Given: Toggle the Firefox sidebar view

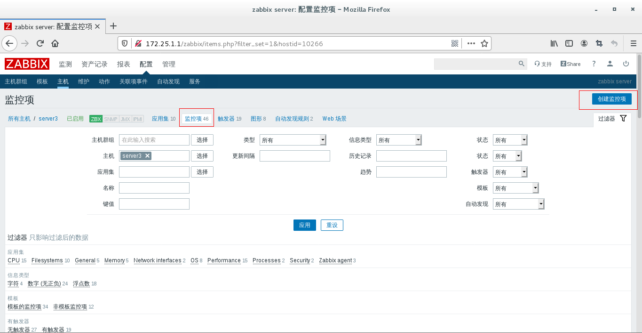Looking at the screenshot, I should (x=569, y=43).
